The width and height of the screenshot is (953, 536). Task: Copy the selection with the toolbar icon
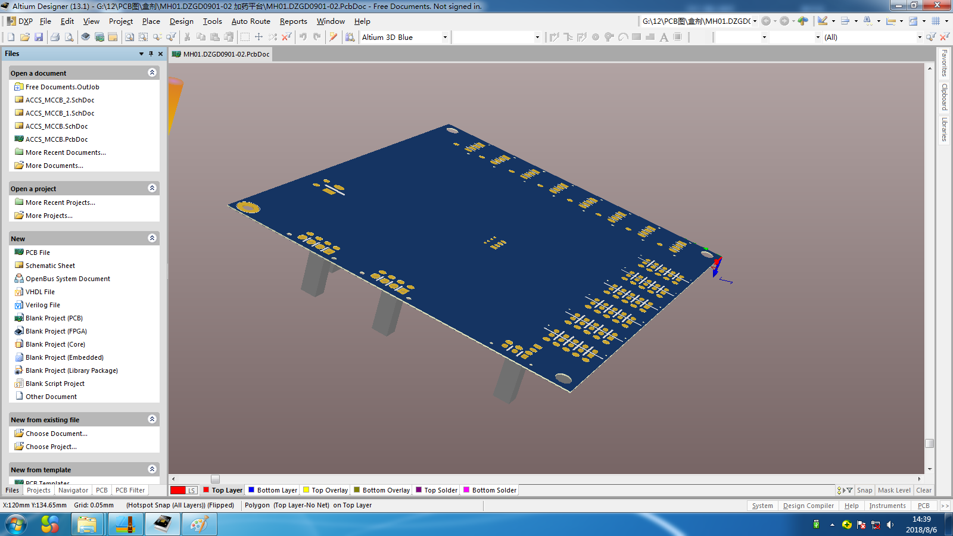(x=201, y=37)
